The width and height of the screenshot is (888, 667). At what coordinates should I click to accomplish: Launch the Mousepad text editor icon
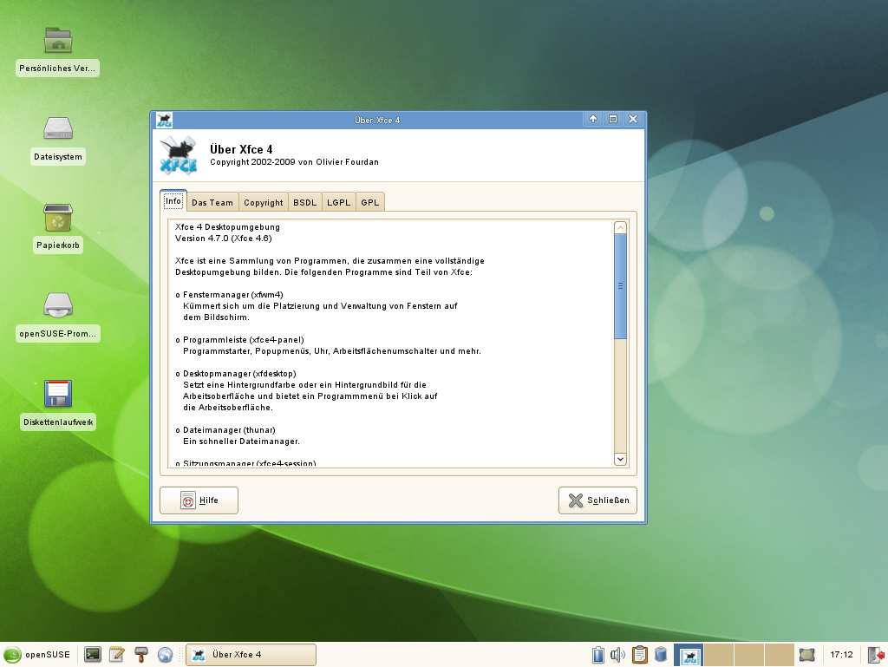coord(116,655)
